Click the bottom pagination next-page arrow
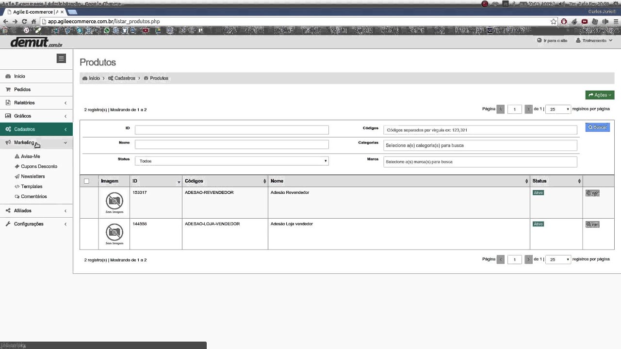This screenshot has height=349, width=621. point(528,259)
